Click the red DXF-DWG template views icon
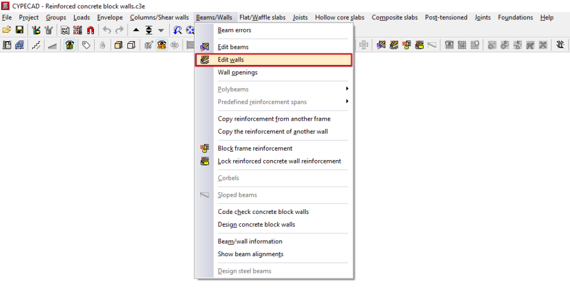 click(x=77, y=30)
